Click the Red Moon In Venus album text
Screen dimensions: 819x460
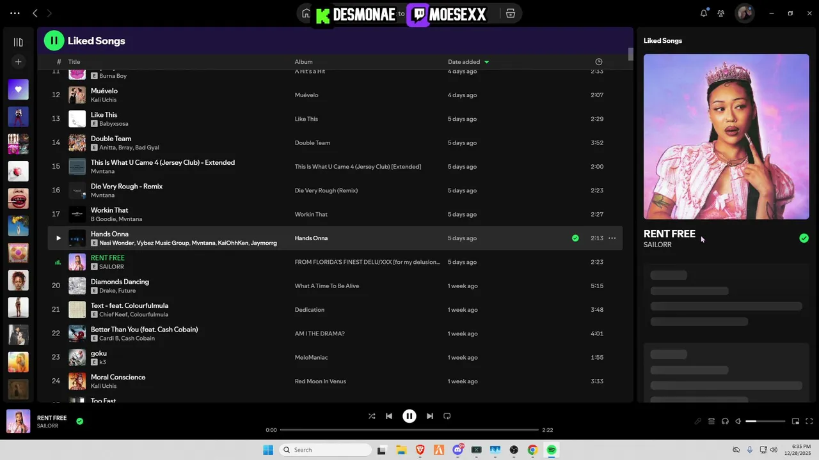pos(320,381)
